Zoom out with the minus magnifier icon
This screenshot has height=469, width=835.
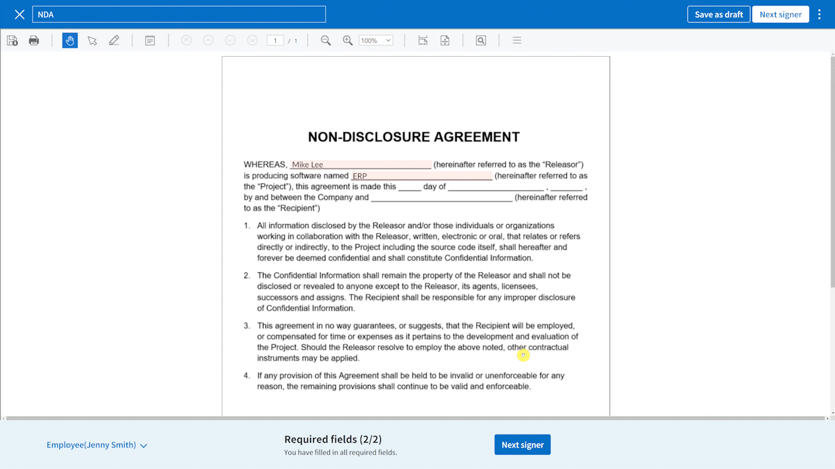326,40
